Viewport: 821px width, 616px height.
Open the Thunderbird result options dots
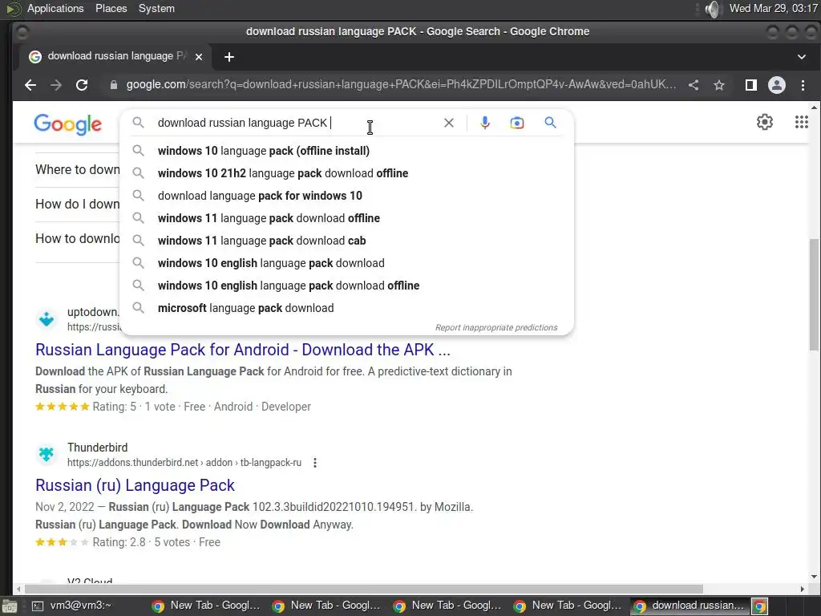tap(314, 463)
